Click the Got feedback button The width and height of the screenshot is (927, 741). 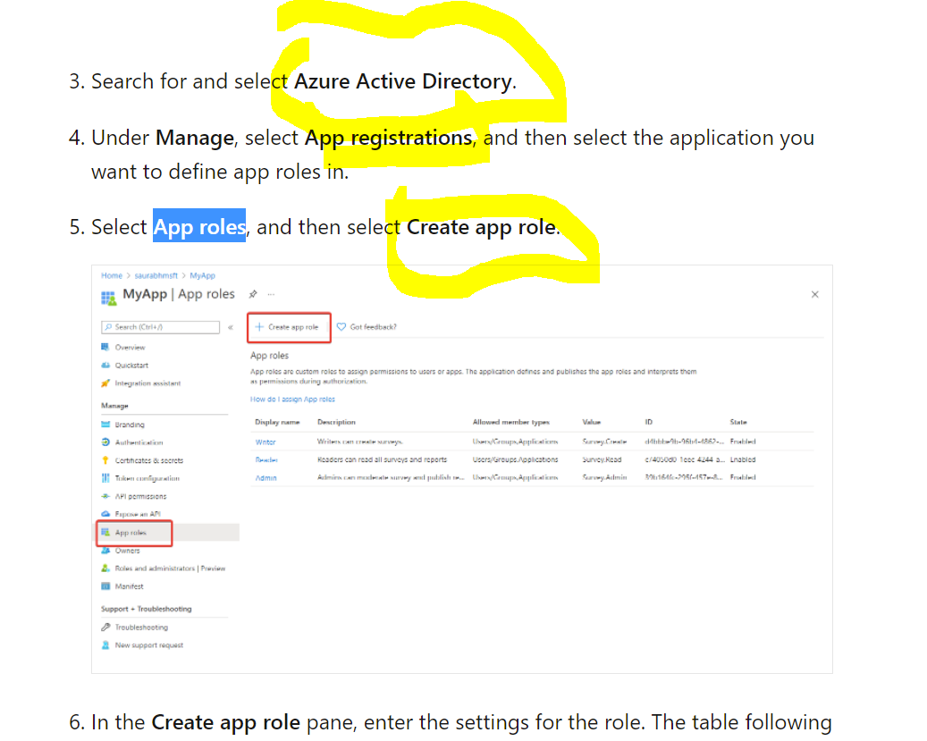tap(373, 326)
